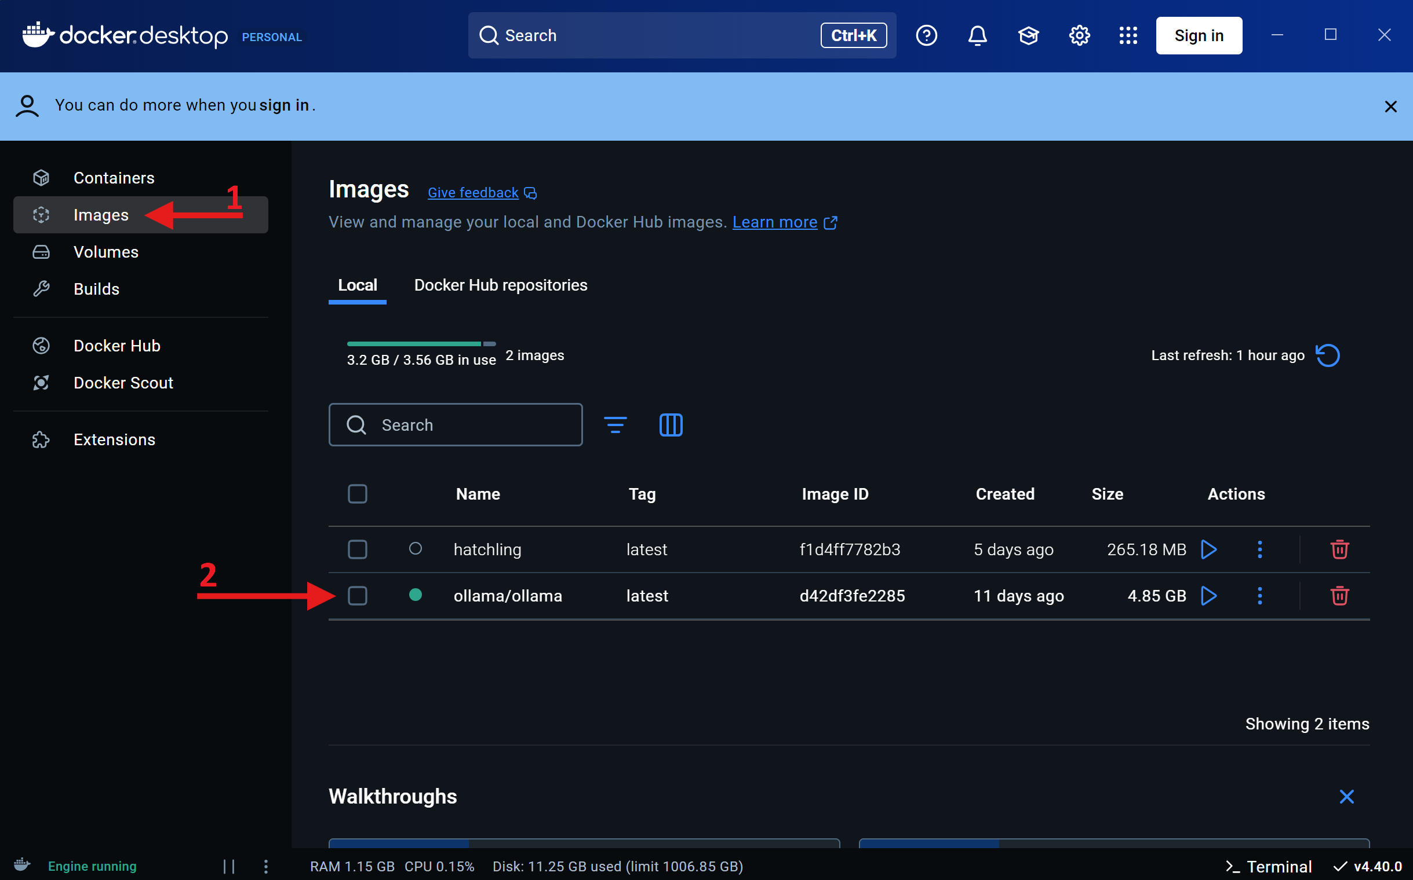Click the Ctrl+K shortcut badge
This screenshot has width=1413, height=880.
pos(854,35)
